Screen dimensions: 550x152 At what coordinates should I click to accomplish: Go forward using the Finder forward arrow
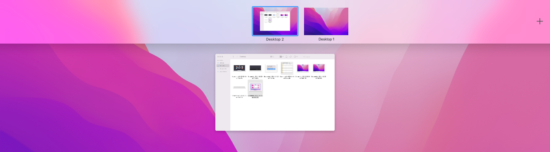coord(237,57)
